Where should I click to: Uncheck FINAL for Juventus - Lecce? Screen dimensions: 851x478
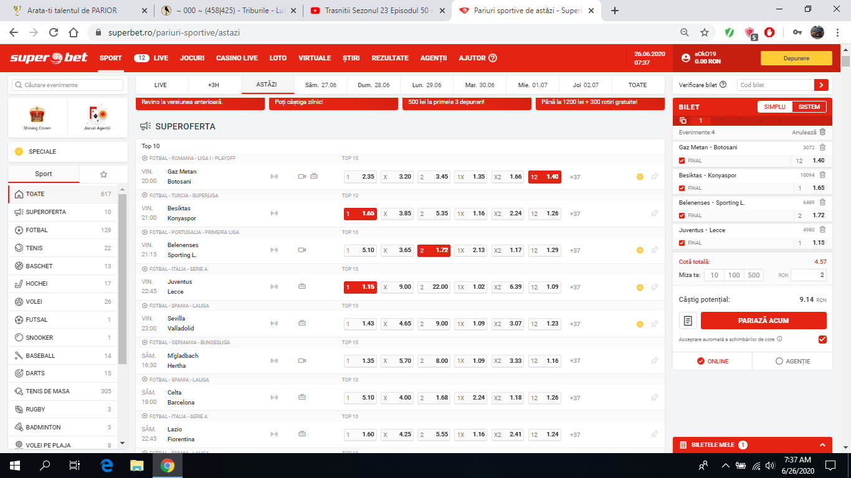682,243
